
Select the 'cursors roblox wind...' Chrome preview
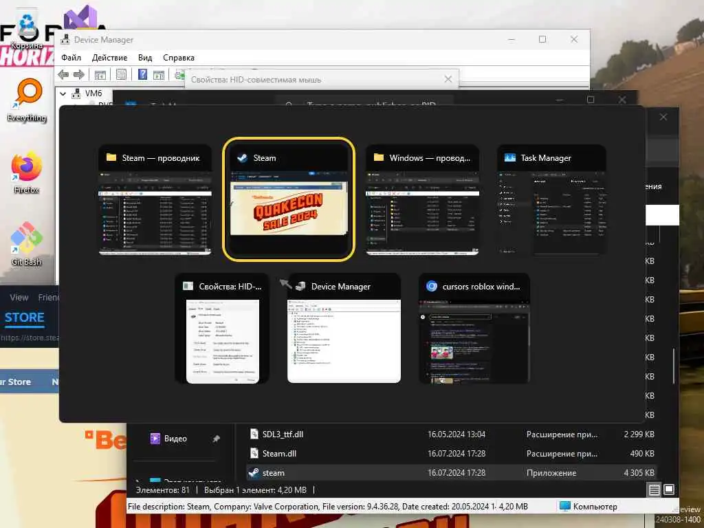coord(474,329)
